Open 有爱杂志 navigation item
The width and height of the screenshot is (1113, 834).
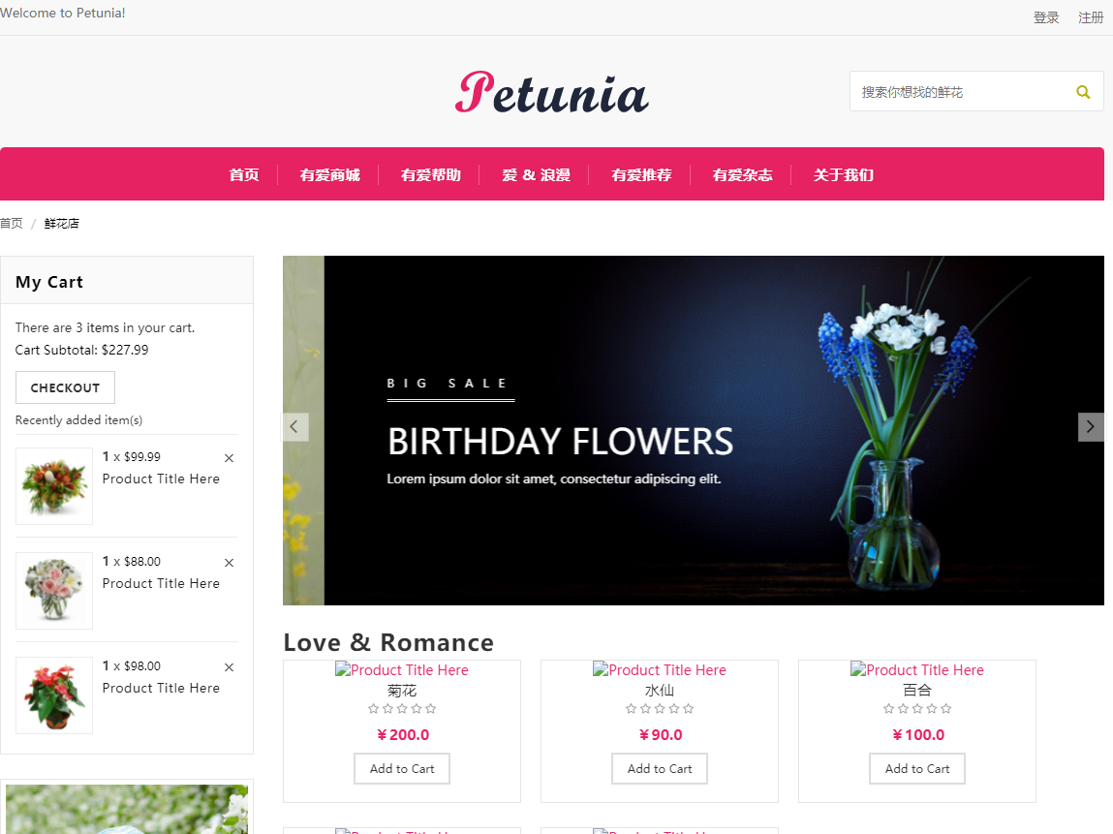coord(742,174)
